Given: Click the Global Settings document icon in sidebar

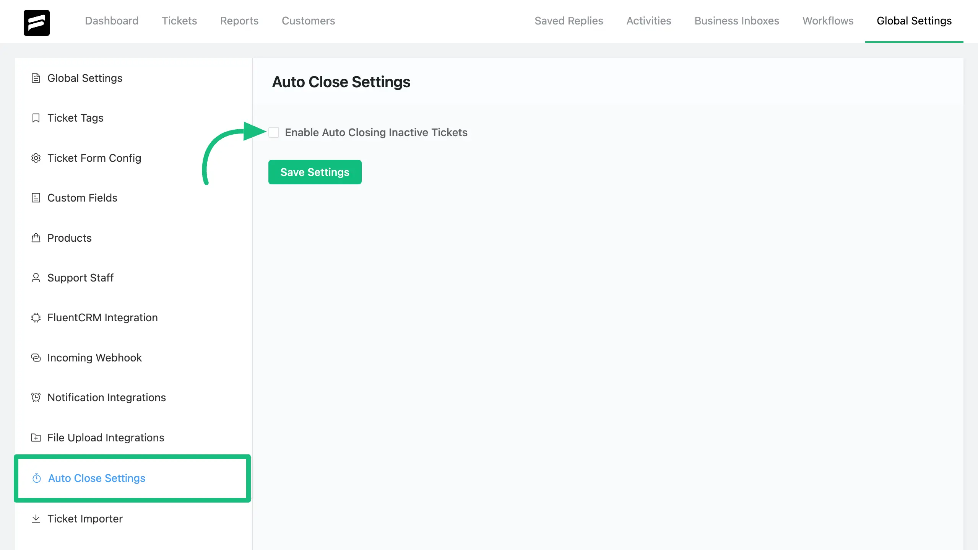Looking at the screenshot, I should pyautogui.click(x=36, y=78).
